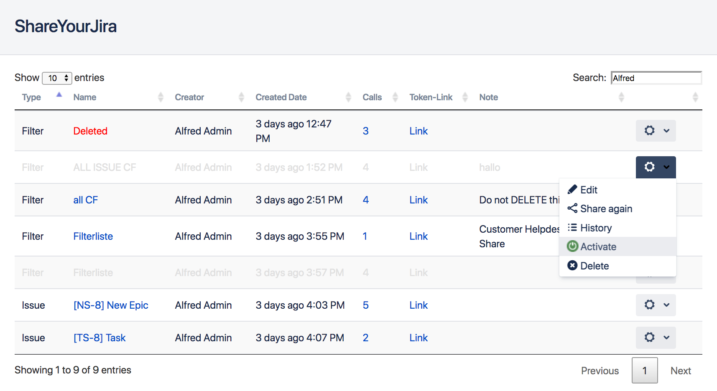The width and height of the screenshot is (717, 391).
Task: Select page 1 in pagination
Action: click(644, 371)
